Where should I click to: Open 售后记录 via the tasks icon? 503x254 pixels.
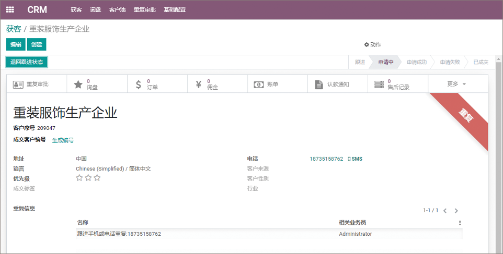(x=379, y=84)
